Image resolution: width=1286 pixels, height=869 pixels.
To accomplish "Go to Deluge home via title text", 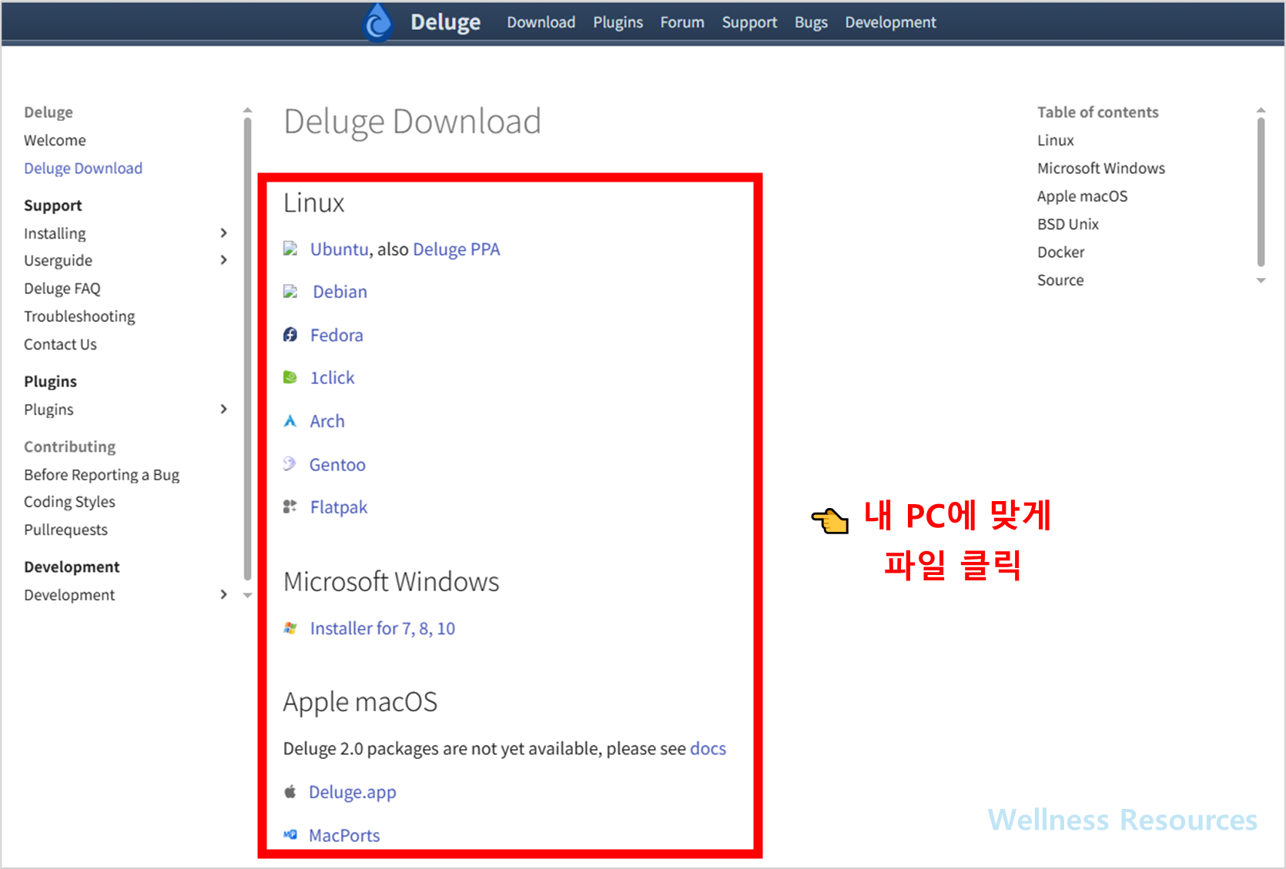I will point(445,22).
